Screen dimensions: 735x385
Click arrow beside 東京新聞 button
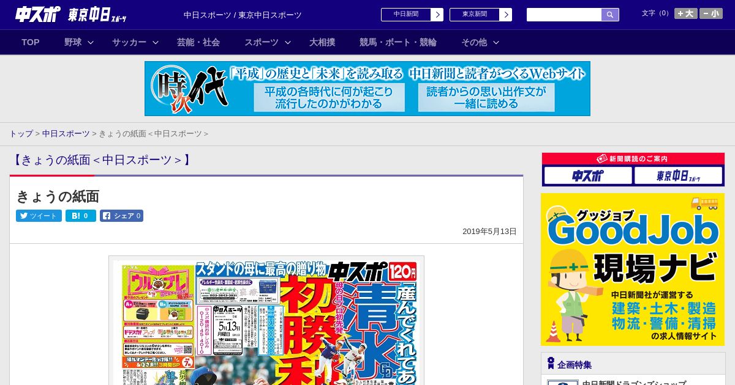(x=506, y=15)
